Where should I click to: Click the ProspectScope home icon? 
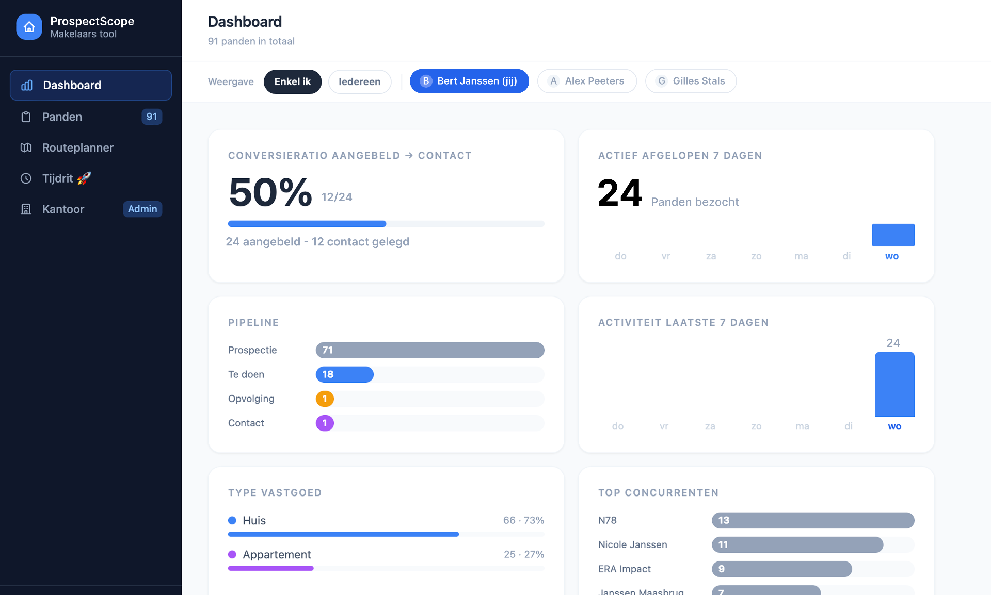click(29, 27)
